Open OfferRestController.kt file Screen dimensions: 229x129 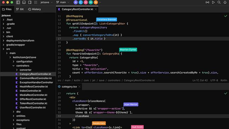[33, 99]
